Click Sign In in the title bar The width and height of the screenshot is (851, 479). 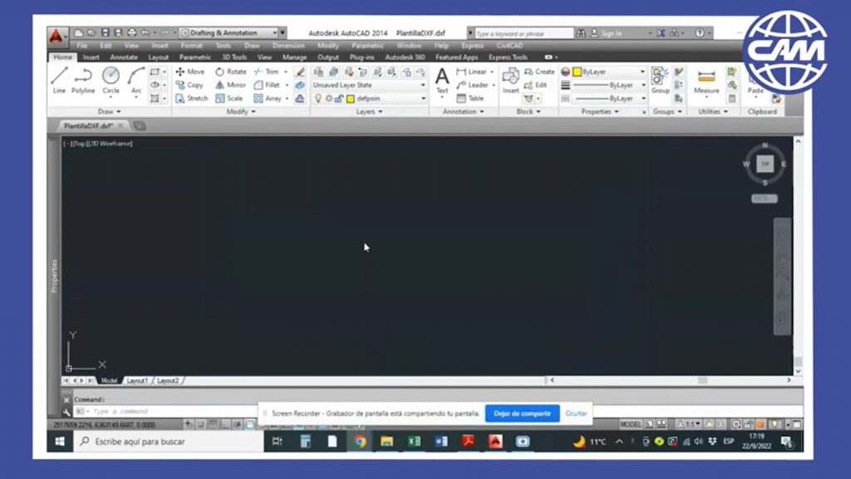point(611,33)
